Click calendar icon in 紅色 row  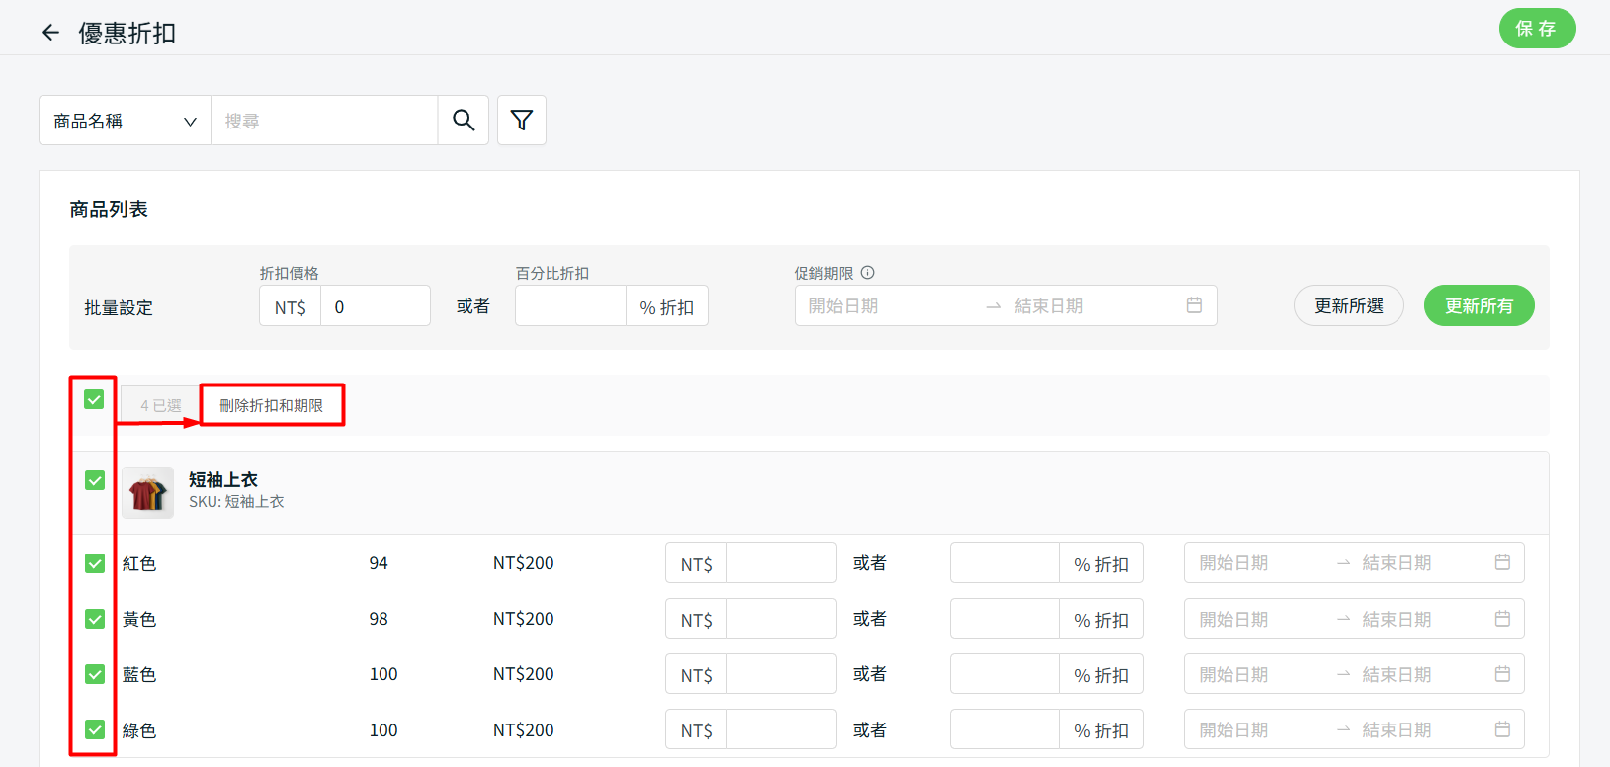point(1502,562)
